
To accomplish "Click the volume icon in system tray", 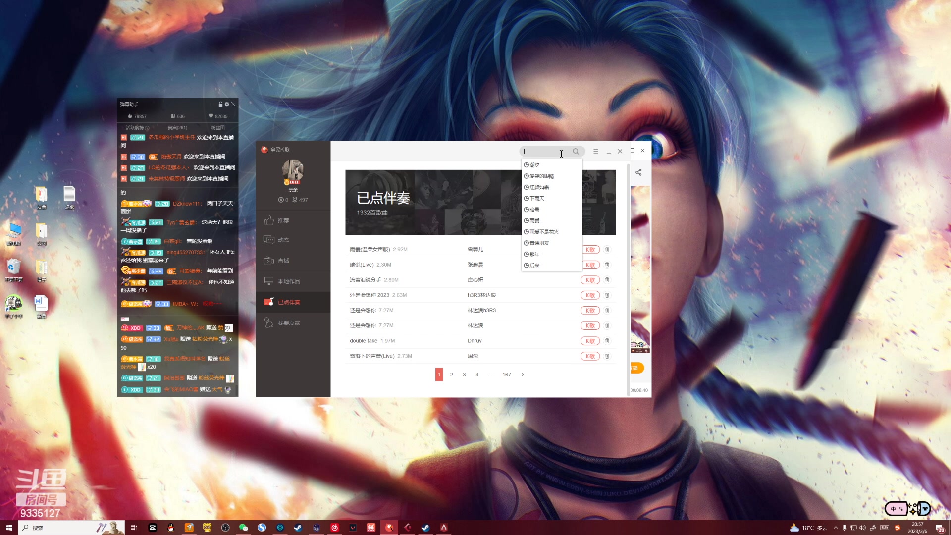I will (x=862, y=528).
